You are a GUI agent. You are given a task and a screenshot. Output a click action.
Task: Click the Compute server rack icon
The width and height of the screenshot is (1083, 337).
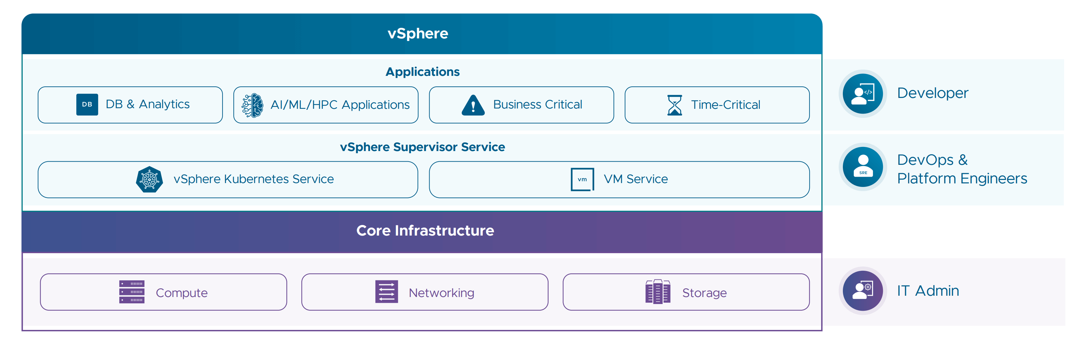coord(131,292)
